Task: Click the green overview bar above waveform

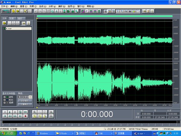Action: (104, 16)
